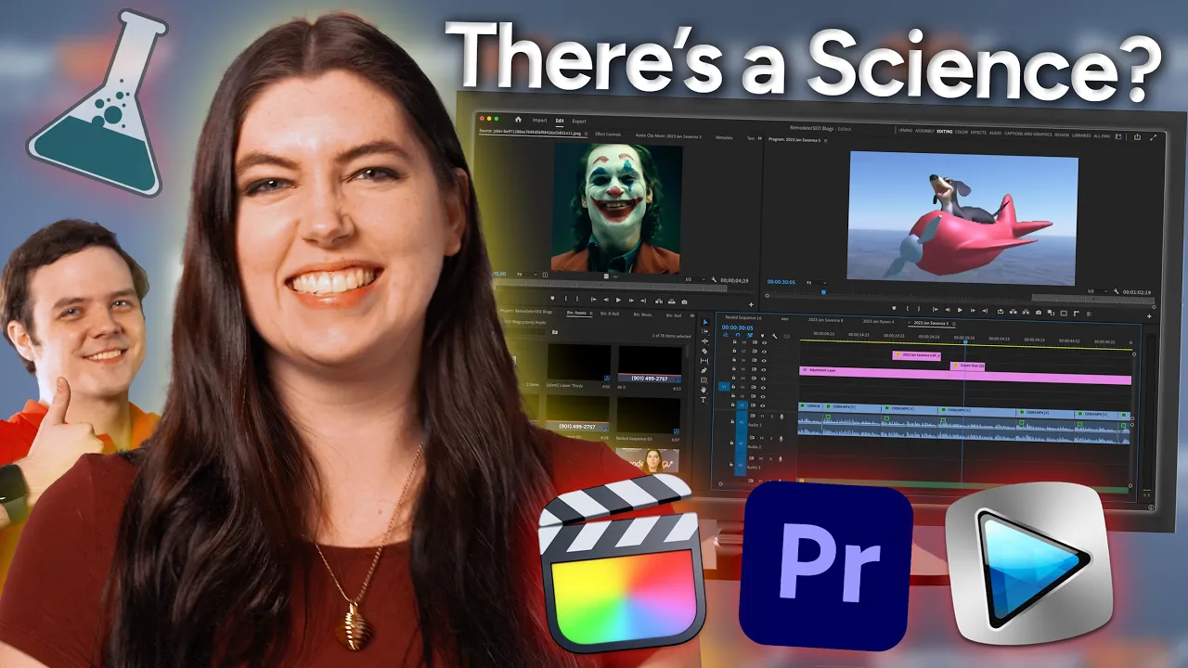Screen dimensions: 1188x668
Task: Select the Type tool
Action: (704, 400)
